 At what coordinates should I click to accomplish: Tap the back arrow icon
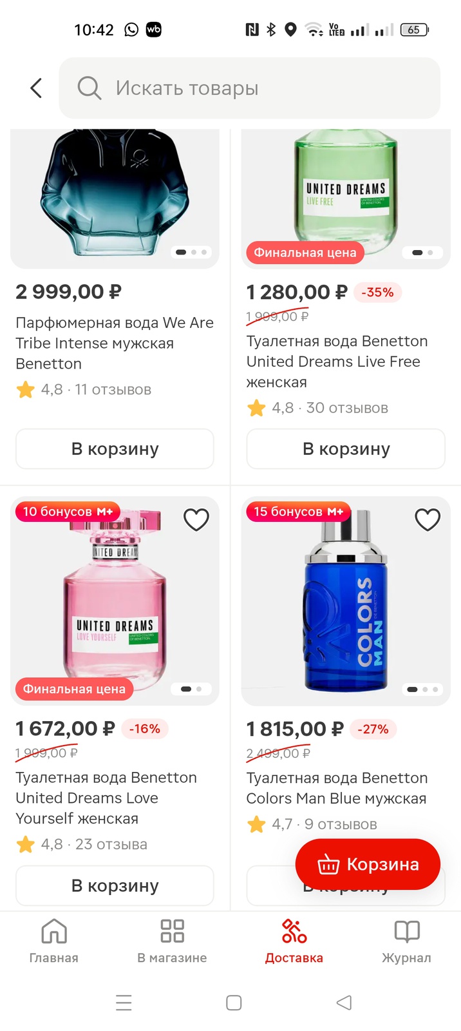coord(37,88)
